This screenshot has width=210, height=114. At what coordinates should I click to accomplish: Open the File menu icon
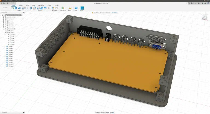pos(4,3)
